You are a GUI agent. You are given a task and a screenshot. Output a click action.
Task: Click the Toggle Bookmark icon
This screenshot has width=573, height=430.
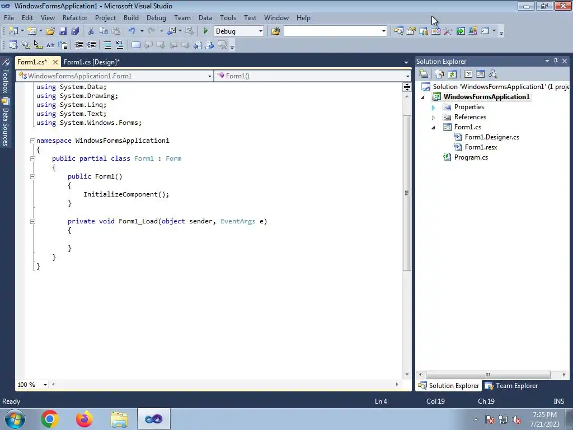coord(135,45)
